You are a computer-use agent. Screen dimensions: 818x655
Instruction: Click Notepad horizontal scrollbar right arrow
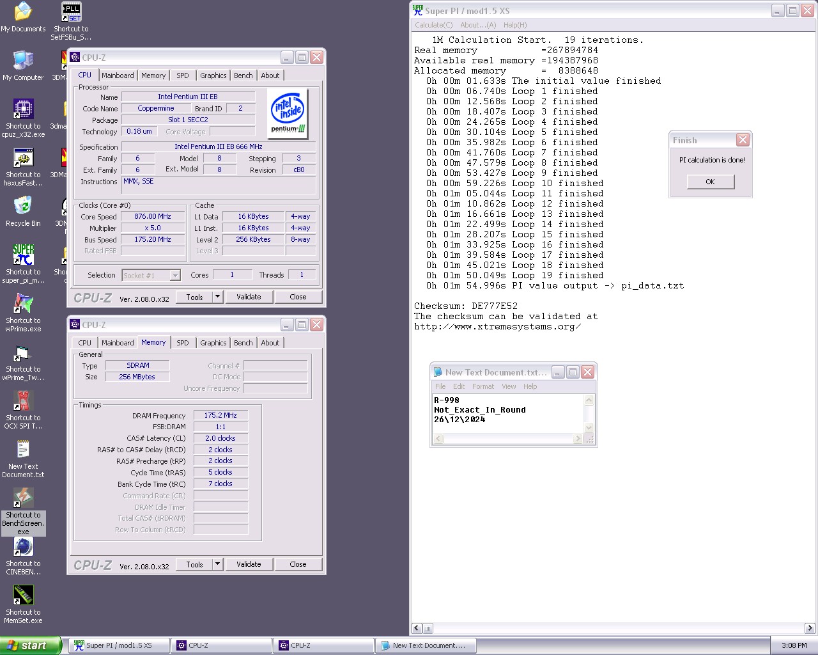click(578, 439)
